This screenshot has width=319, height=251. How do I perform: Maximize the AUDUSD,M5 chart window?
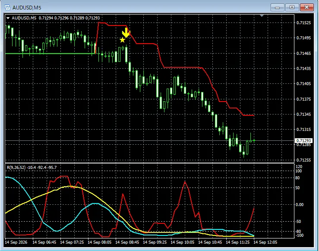point(292,7)
